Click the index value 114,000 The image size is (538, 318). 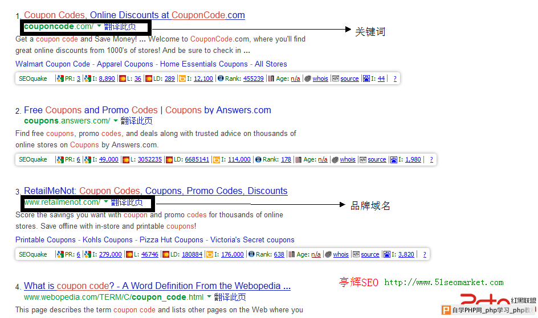[x=239, y=159]
